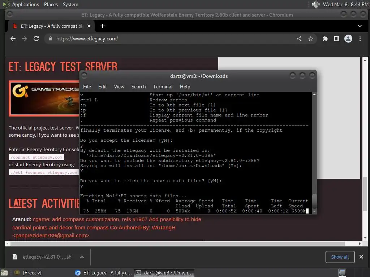Open terminal Terminal menu

pyautogui.click(x=163, y=87)
